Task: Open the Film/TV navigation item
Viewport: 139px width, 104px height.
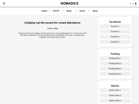Action: 56,11
